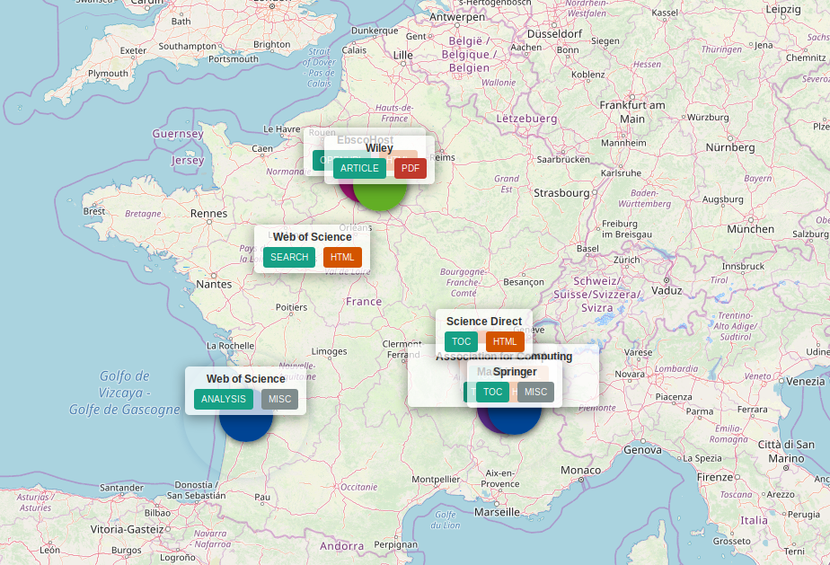Click the Guernsey island label
This screenshot has height=565, width=830.
[x=178, y=134]
